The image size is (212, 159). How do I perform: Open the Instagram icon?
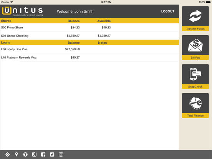61,154
